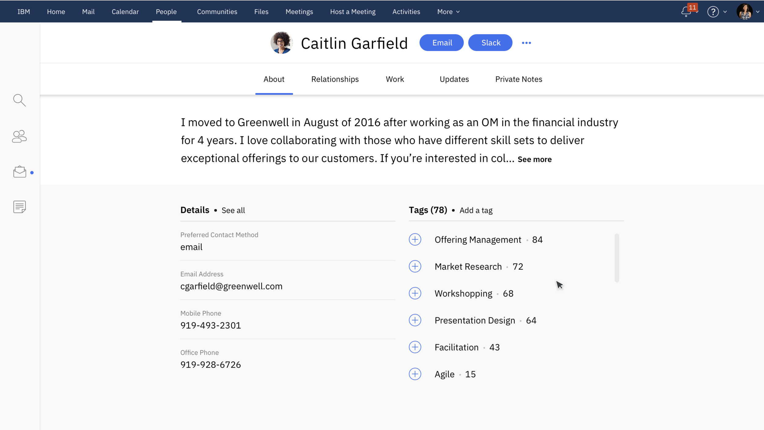
Task: Open Communities in top navigation
Action: [217, 12]
